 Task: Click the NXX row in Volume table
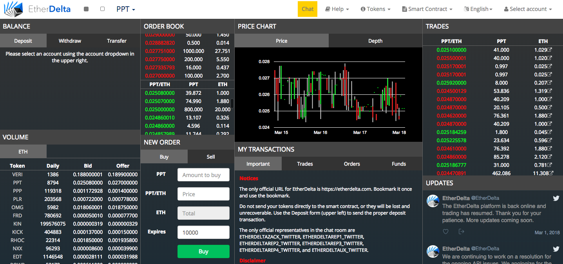[70, 248]
